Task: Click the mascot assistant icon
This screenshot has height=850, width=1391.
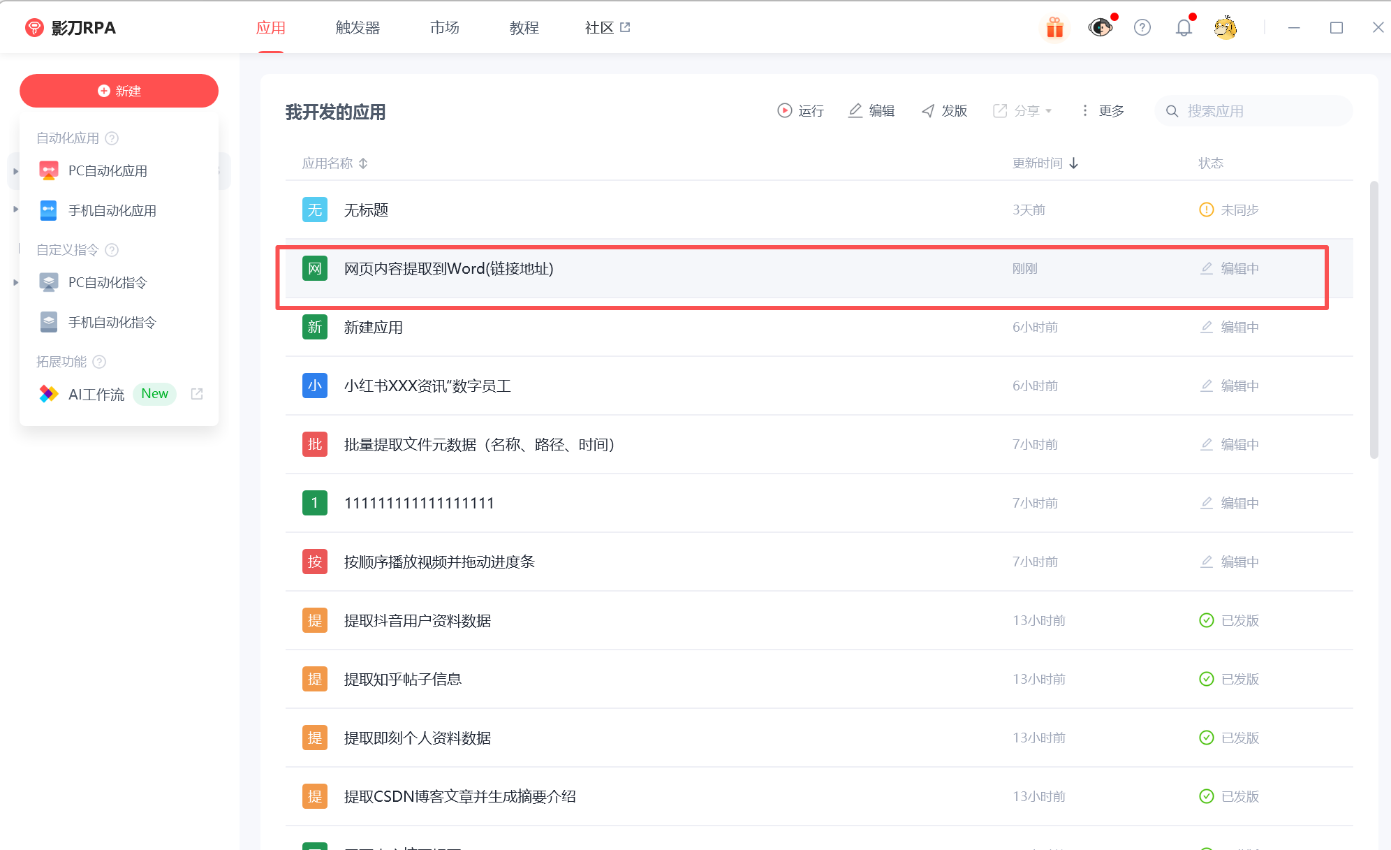Action: pyautogui.click(x=1100, y=28)
